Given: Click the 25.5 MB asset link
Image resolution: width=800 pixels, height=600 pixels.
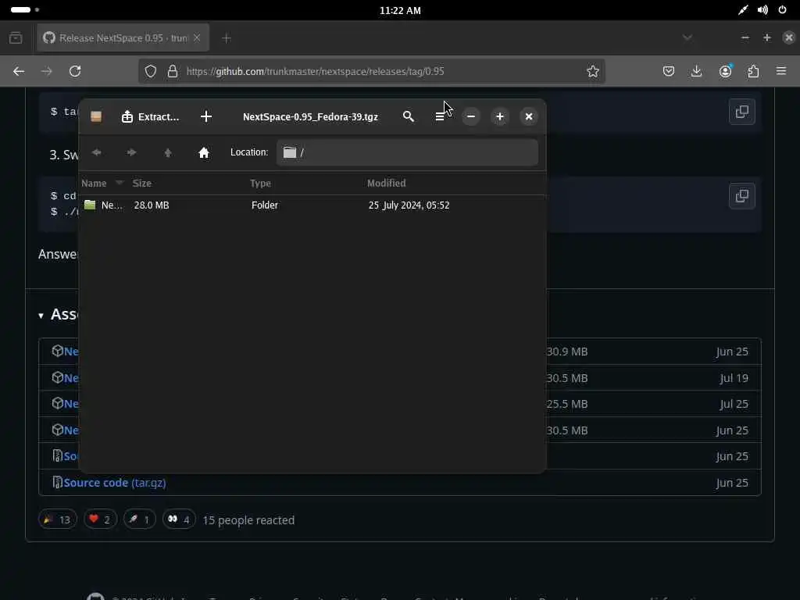Looking at the screenshot, I should point(71,404).
